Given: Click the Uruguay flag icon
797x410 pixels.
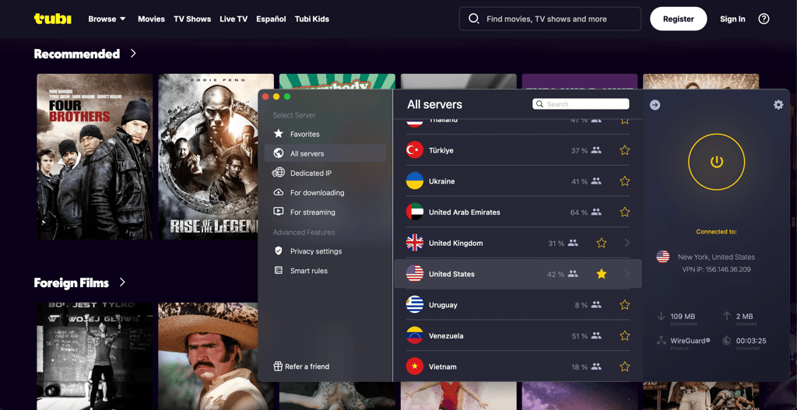Looking at the screenshot, I should pyautogui.click(x=415, y=305).
